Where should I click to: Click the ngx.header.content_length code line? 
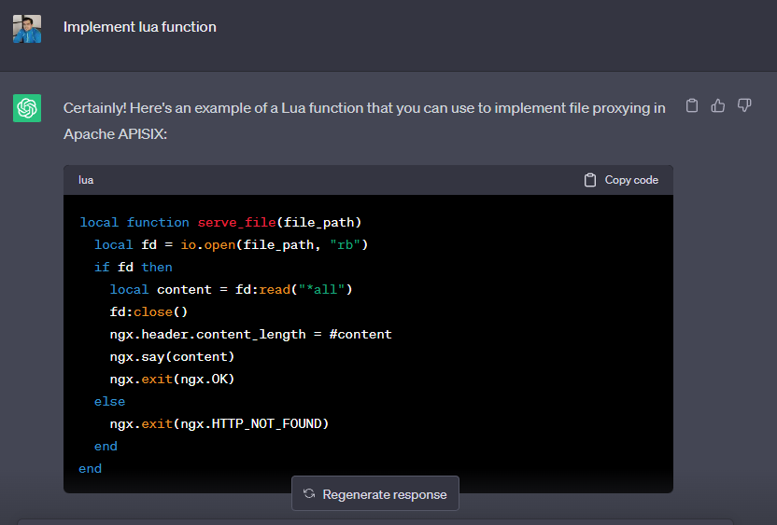tap(250, 334)
